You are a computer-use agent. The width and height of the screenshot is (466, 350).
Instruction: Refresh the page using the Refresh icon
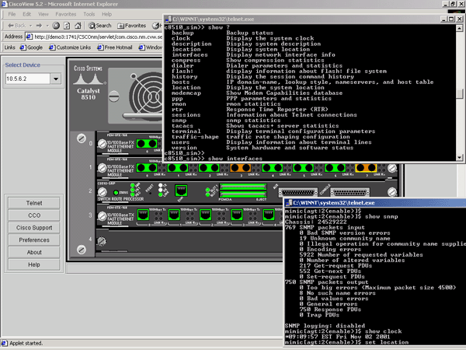(x=67, y=26)
